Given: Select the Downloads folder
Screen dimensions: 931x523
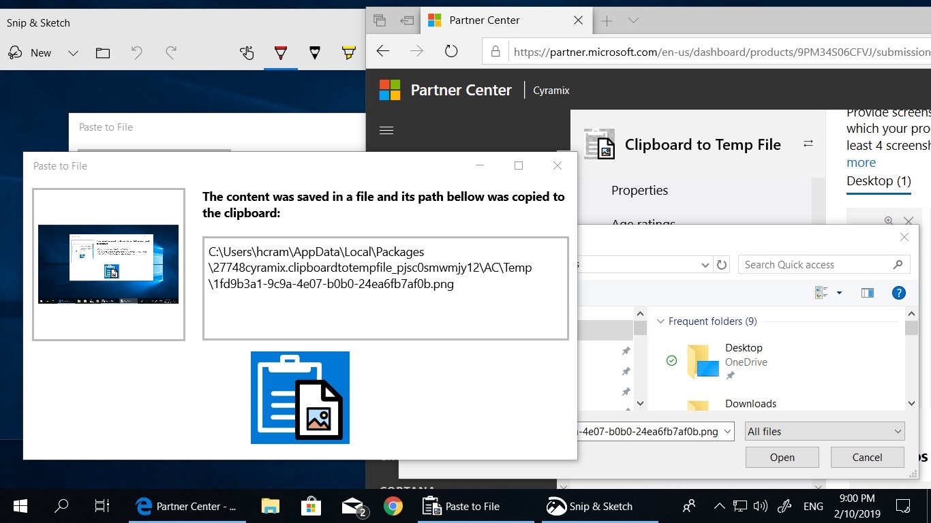Looking at the screenshot, I should point(750,404).
